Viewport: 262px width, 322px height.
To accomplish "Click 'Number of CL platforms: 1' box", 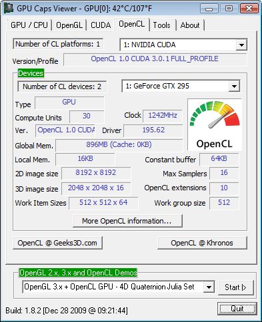I will coord(58,44).
